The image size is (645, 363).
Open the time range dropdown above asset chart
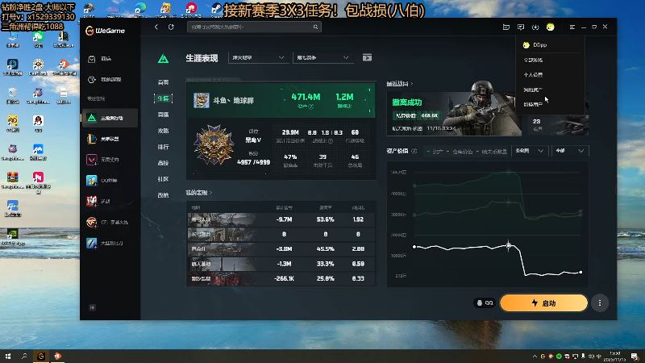click(x=529, y=151)
